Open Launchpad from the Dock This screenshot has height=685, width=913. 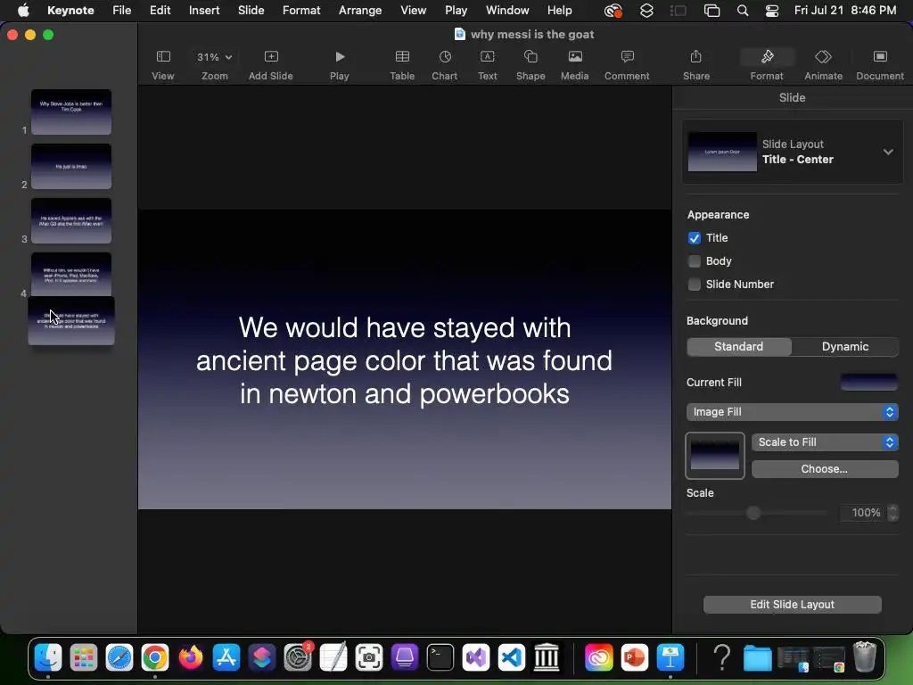click(84, 657)
